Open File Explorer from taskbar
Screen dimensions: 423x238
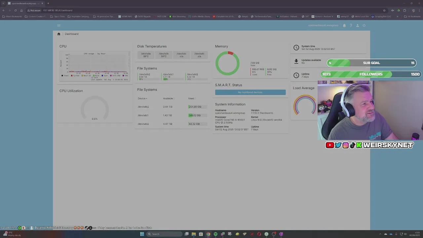[x=194, y=234]
